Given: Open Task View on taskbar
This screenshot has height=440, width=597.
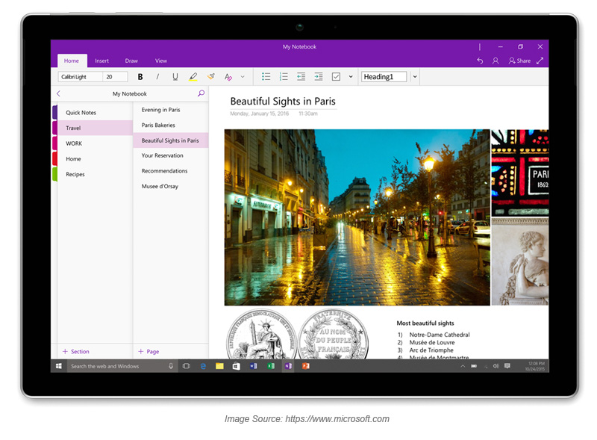Looking at the screenshot, I should click(186, 366).
